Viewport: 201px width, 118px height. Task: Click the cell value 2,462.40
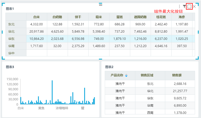pos(161,24)
